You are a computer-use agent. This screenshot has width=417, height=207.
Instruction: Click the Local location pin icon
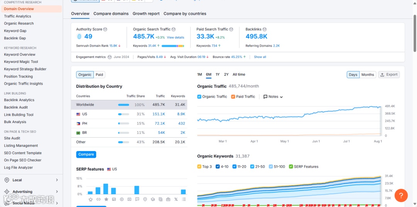tap(7, 180)
